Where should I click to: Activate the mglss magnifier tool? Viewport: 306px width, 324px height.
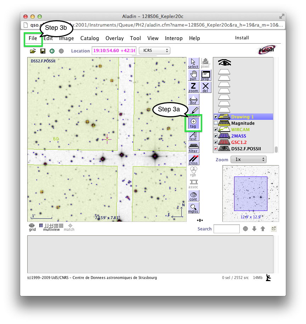[193, 208]
